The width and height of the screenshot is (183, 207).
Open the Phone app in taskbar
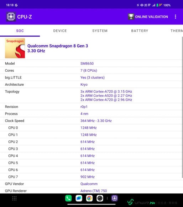pyautogui.click(x=68, y=198)
